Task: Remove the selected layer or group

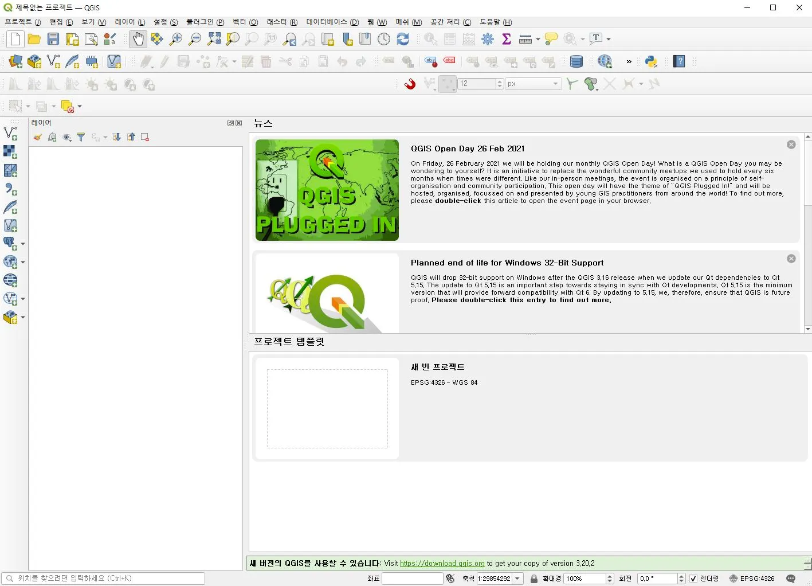Action: (145, 137)
